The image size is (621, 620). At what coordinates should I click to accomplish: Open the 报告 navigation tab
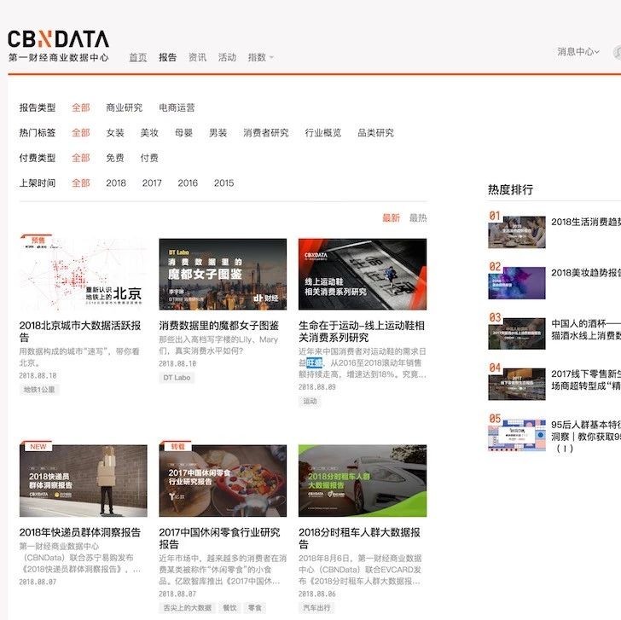pyautogui.click(x=167, y=57)
